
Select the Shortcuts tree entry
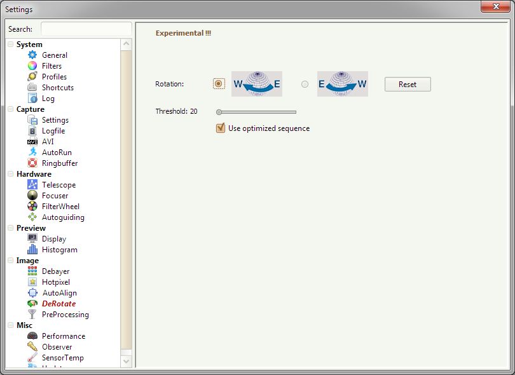click(57, 88)
